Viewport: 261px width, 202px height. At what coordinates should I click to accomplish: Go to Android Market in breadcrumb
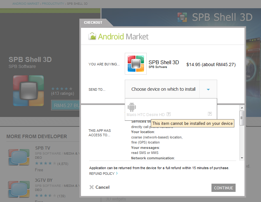pos(26,4)
